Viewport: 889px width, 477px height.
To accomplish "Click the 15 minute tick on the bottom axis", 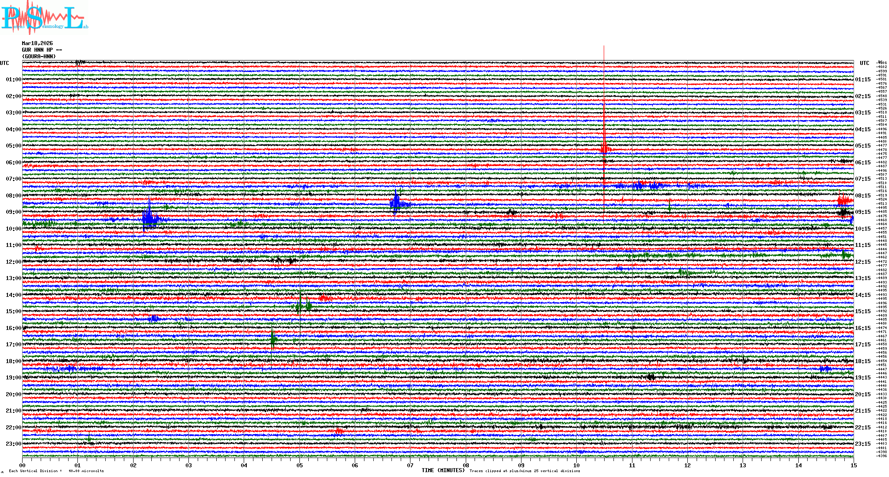I will tap(853, 466).
